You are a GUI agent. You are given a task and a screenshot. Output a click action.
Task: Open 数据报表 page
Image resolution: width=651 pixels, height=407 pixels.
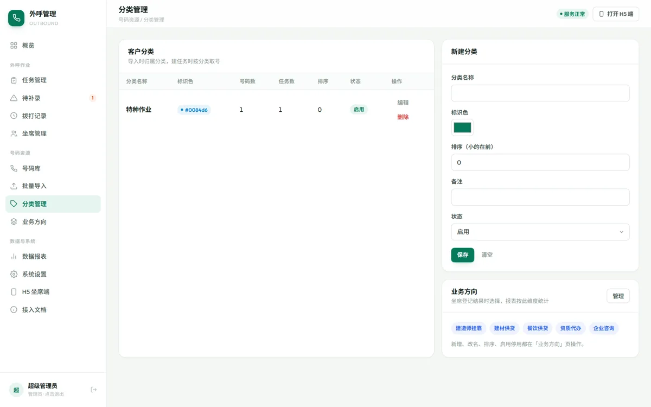tap(53, 256)
